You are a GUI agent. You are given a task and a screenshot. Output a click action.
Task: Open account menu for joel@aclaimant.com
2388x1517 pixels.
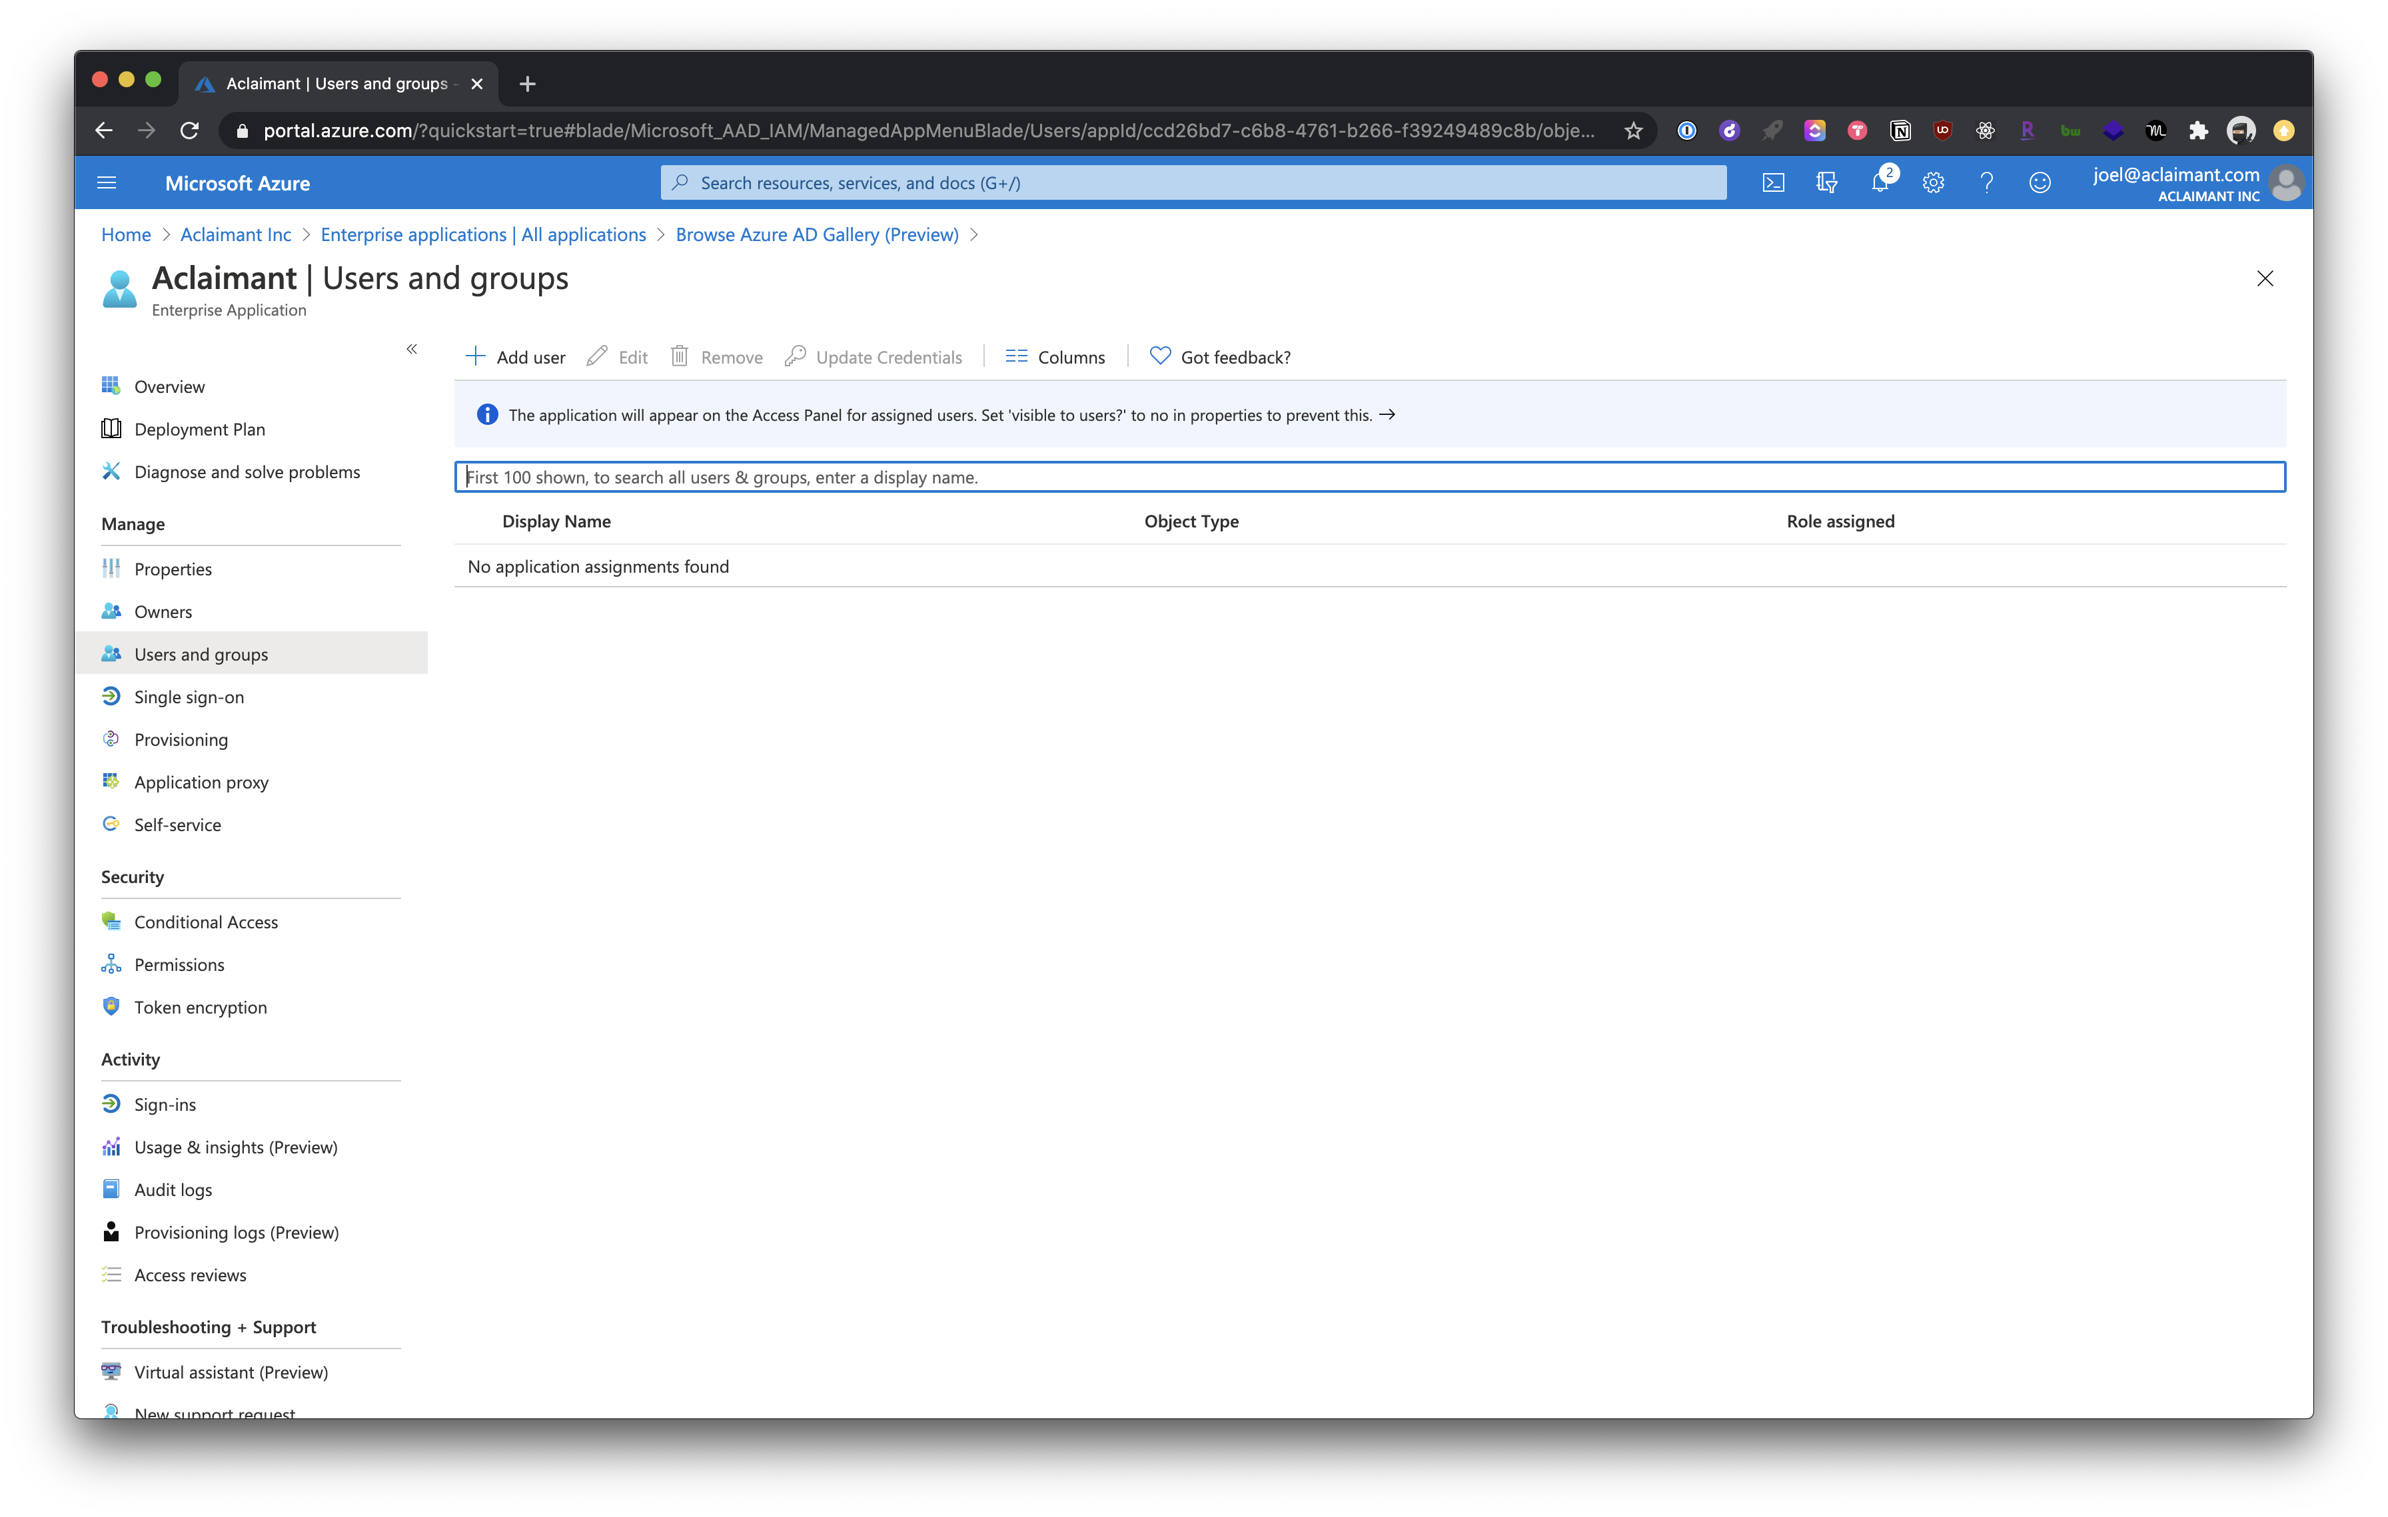(x=2197, y=183)
